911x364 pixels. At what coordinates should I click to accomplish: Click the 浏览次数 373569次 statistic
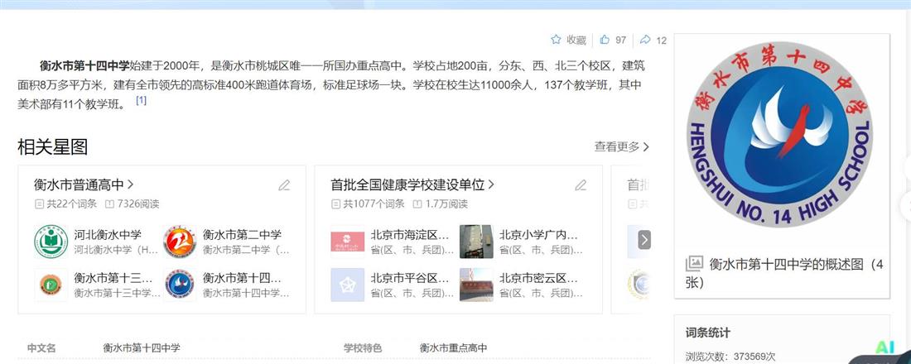[730, 357]
